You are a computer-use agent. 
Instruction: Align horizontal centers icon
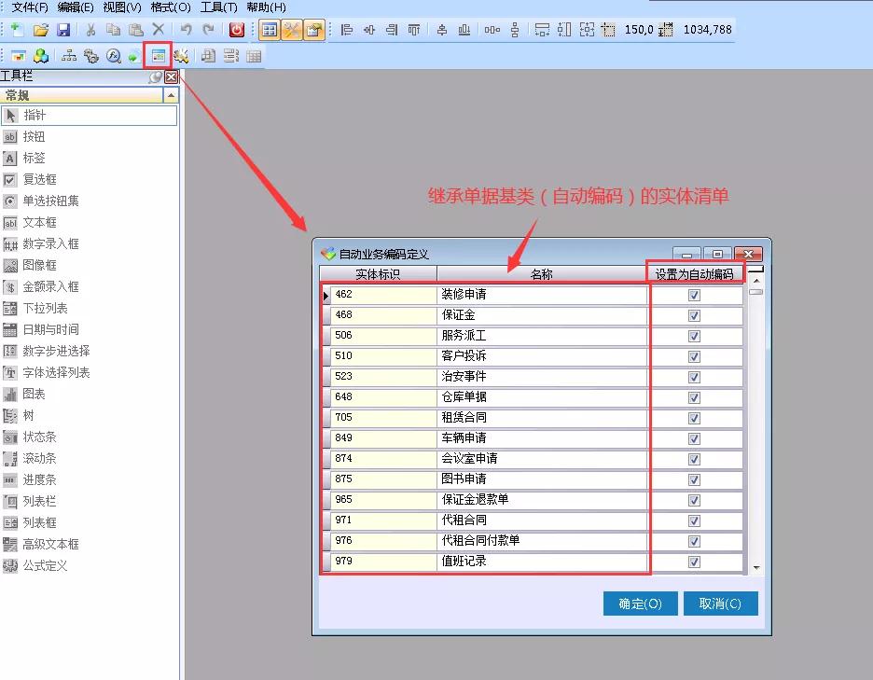coord(369,30)
